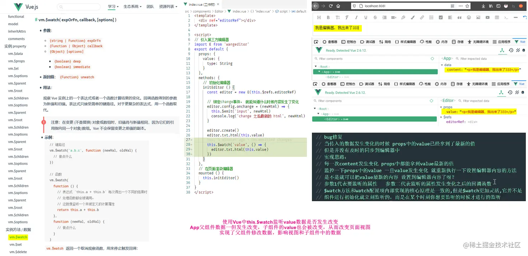The width and height of the screenshot is (528, 256).
Task: Insert a block quote in the editor
Action: 459,18
